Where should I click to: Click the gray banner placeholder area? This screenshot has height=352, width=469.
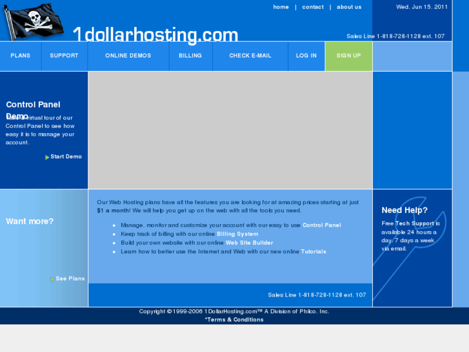(230, 130)
